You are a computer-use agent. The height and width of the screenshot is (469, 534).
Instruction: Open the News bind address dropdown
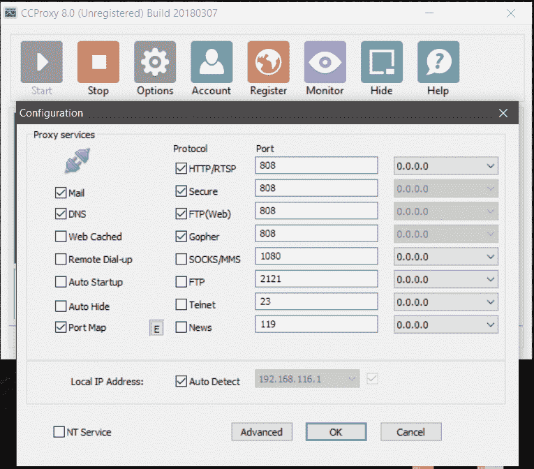(446, 325)
